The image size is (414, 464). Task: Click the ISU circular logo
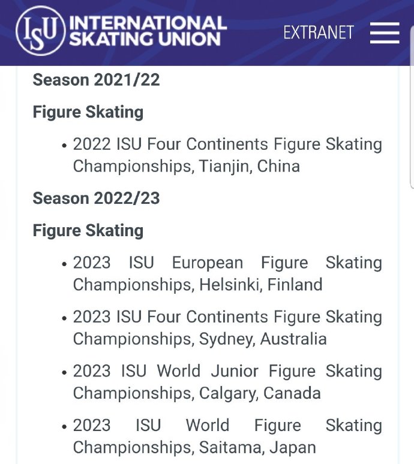[40, 31]
